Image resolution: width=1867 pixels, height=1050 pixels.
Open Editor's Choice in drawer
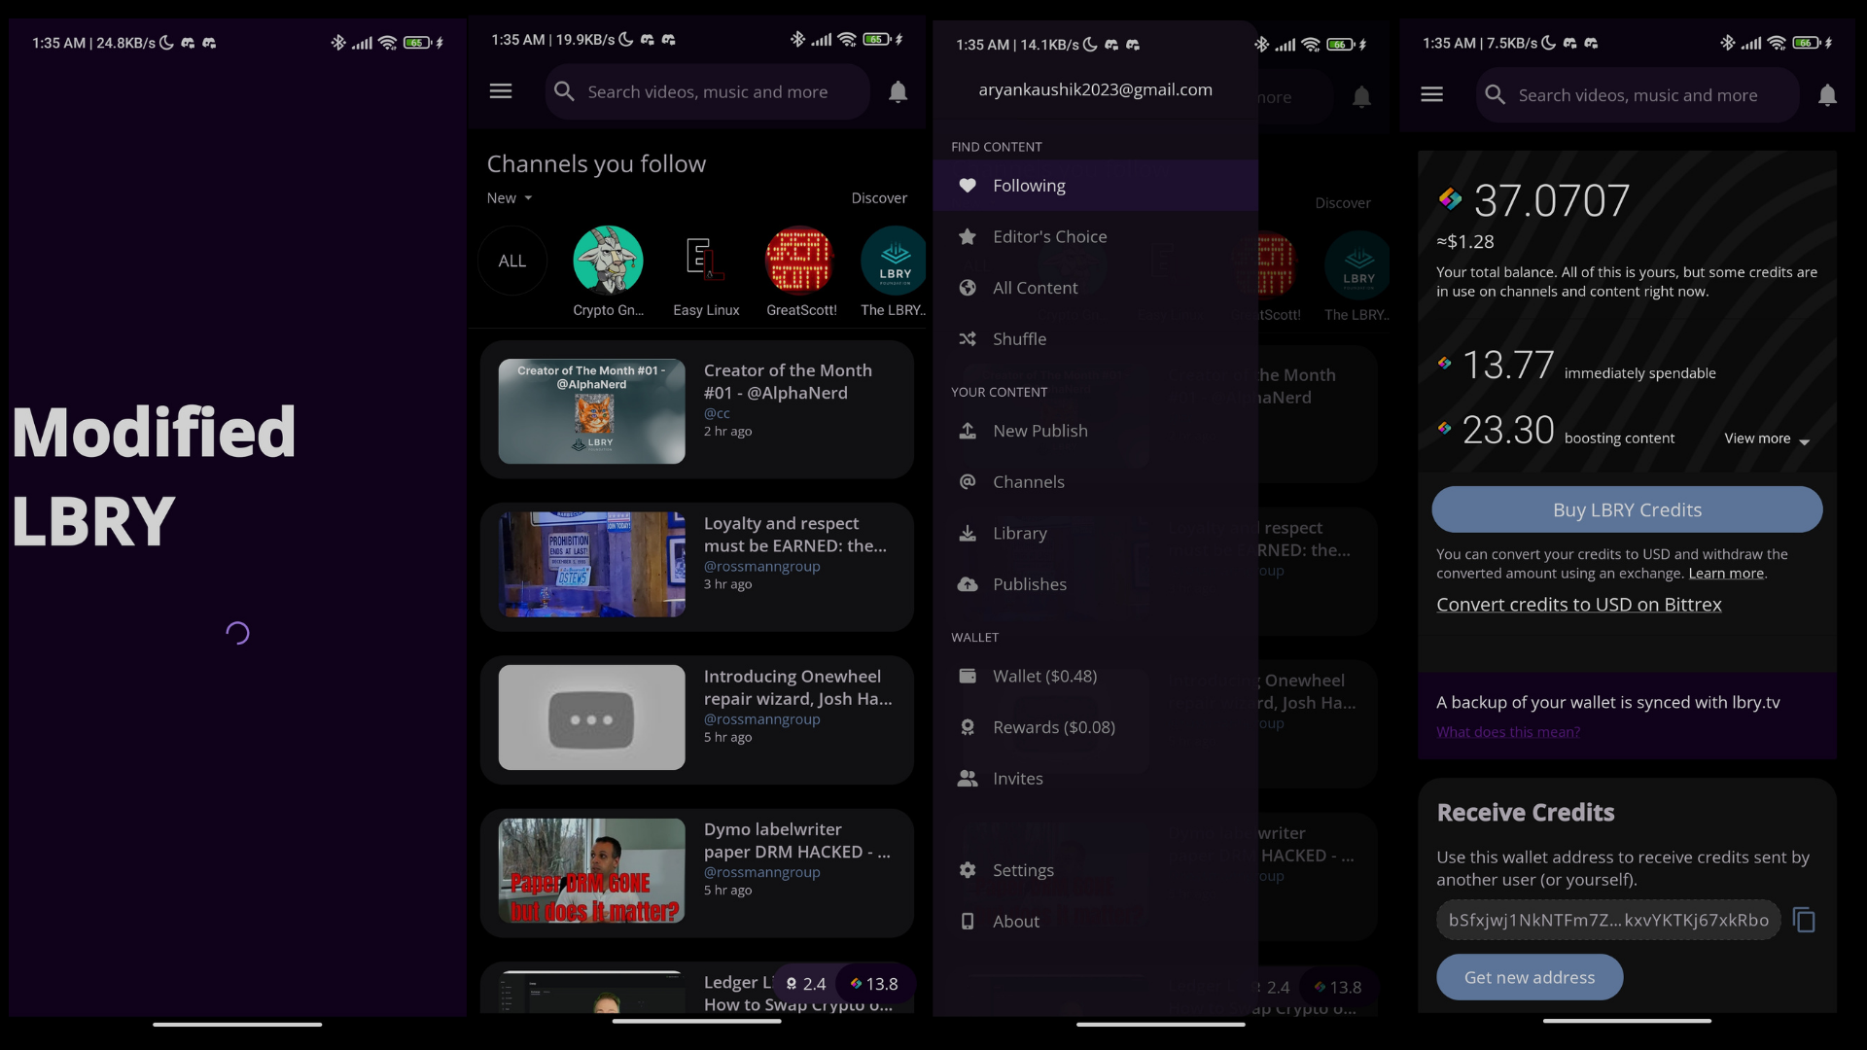click(x=1095, y=236)
